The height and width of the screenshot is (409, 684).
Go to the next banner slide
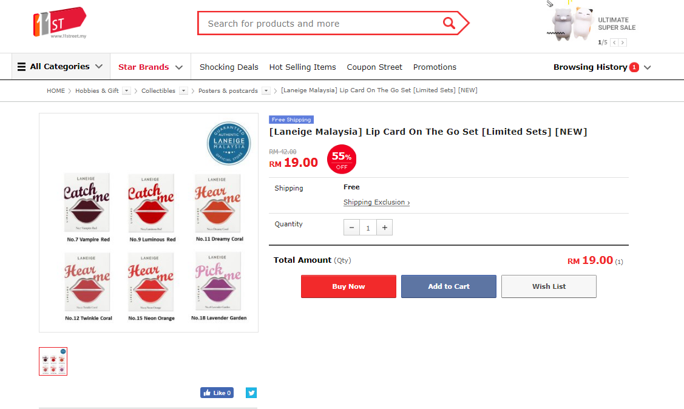tap(623, 42)
